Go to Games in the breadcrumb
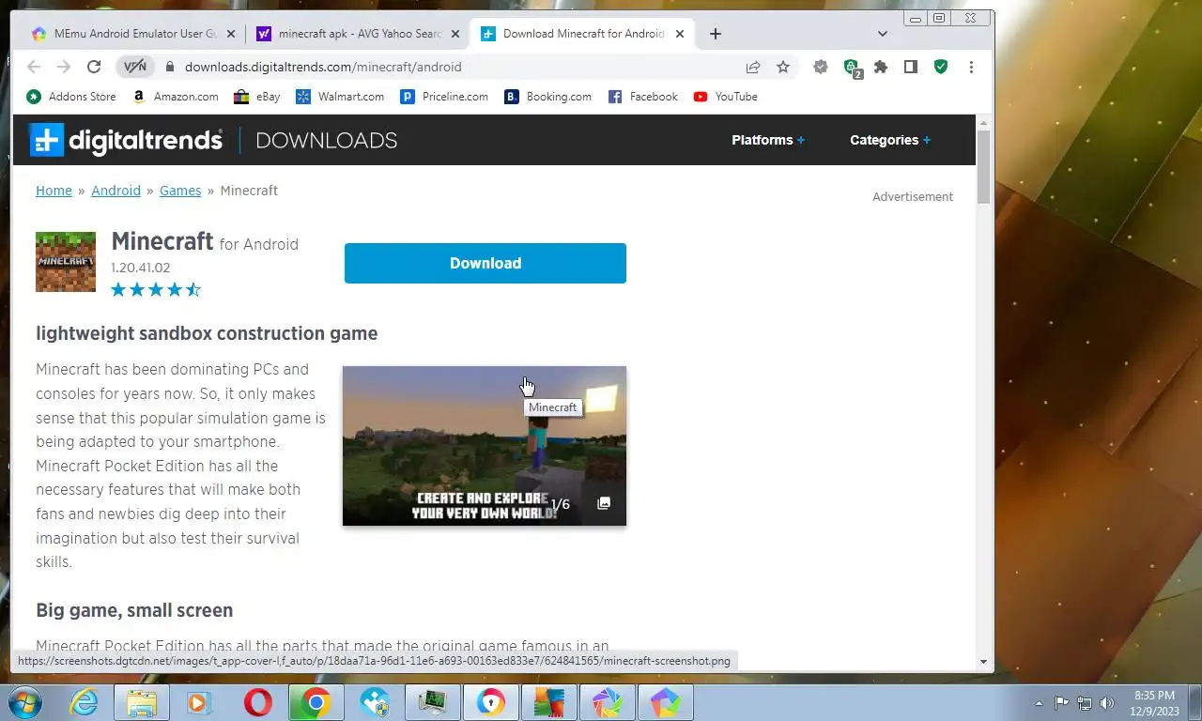 180,191
